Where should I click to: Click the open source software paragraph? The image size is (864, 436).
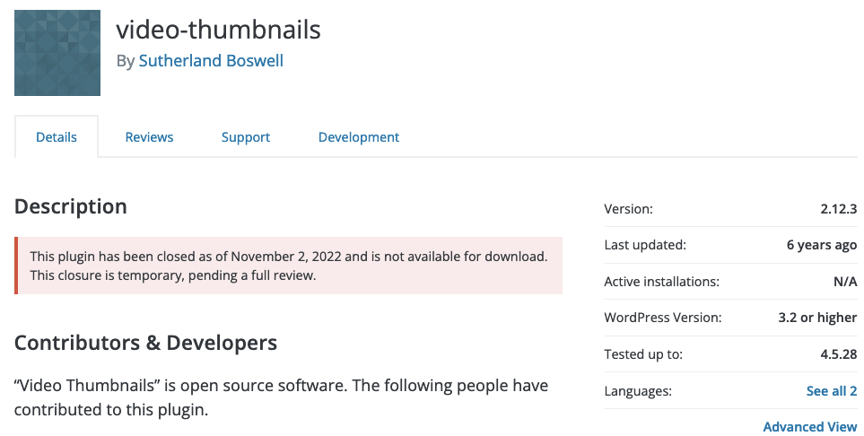point(281,397)
